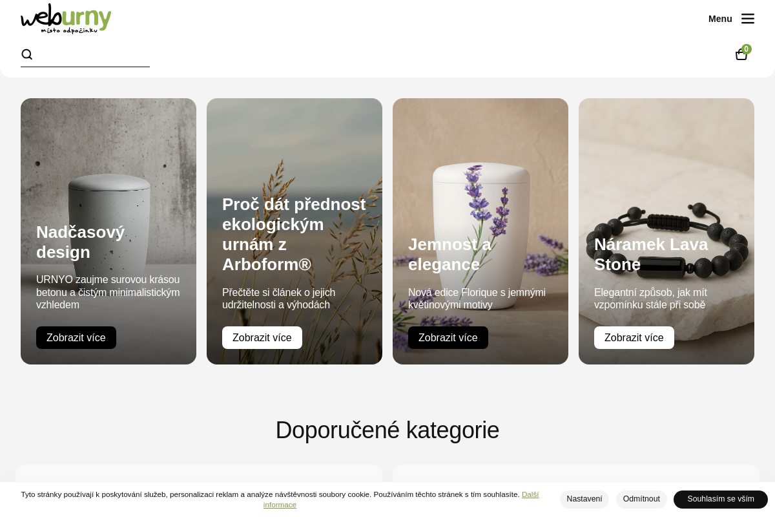Open the hamburger Menu icon

tap(748, 19)
